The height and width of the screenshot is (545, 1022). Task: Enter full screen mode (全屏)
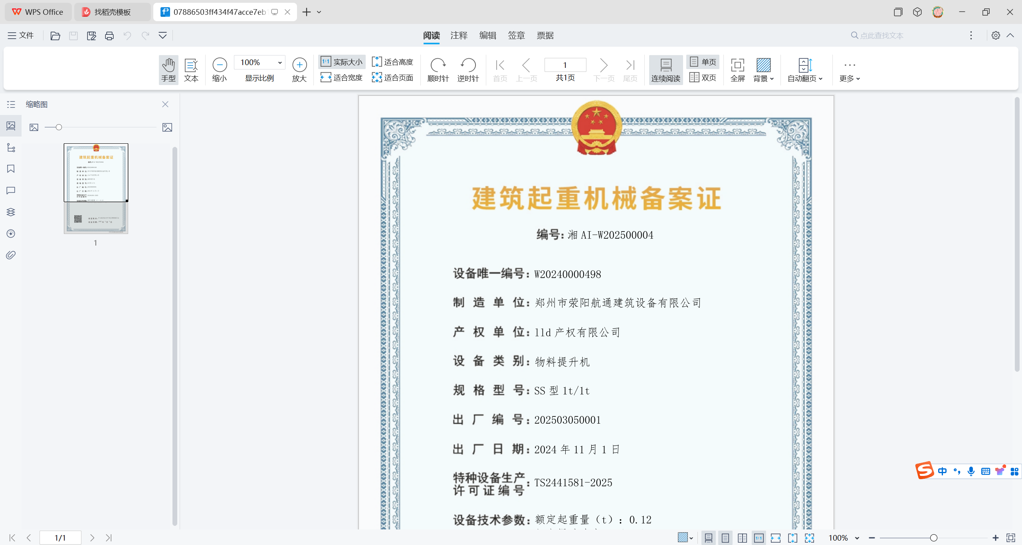pyautogui.click(x=737, y=70)
